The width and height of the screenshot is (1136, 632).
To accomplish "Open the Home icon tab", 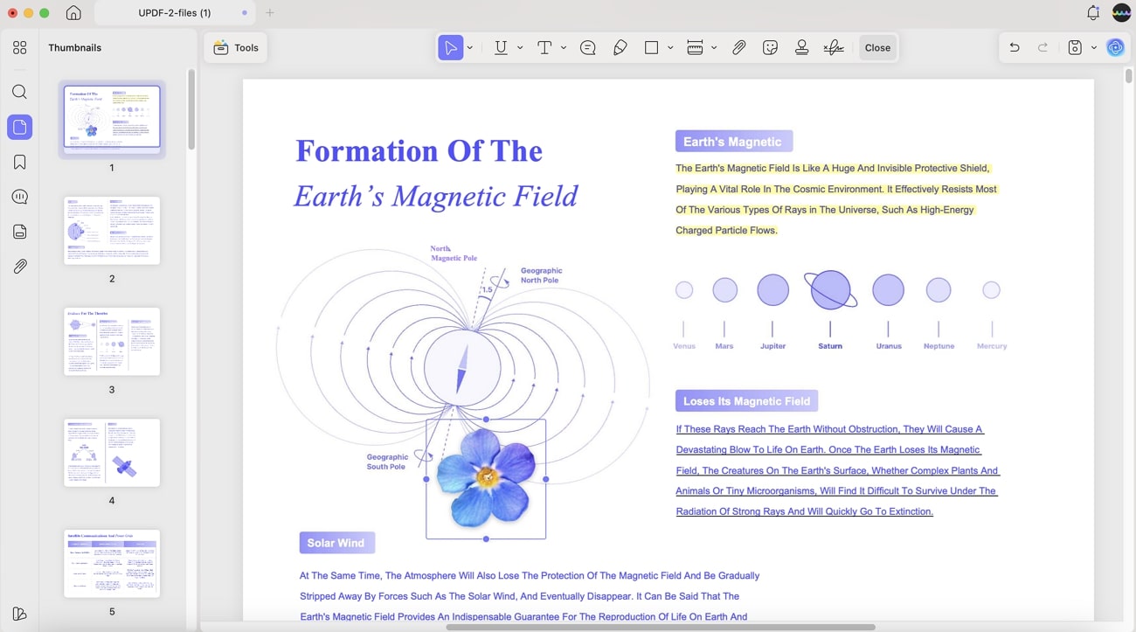I will pyautogui.click(x=73, y=13).
